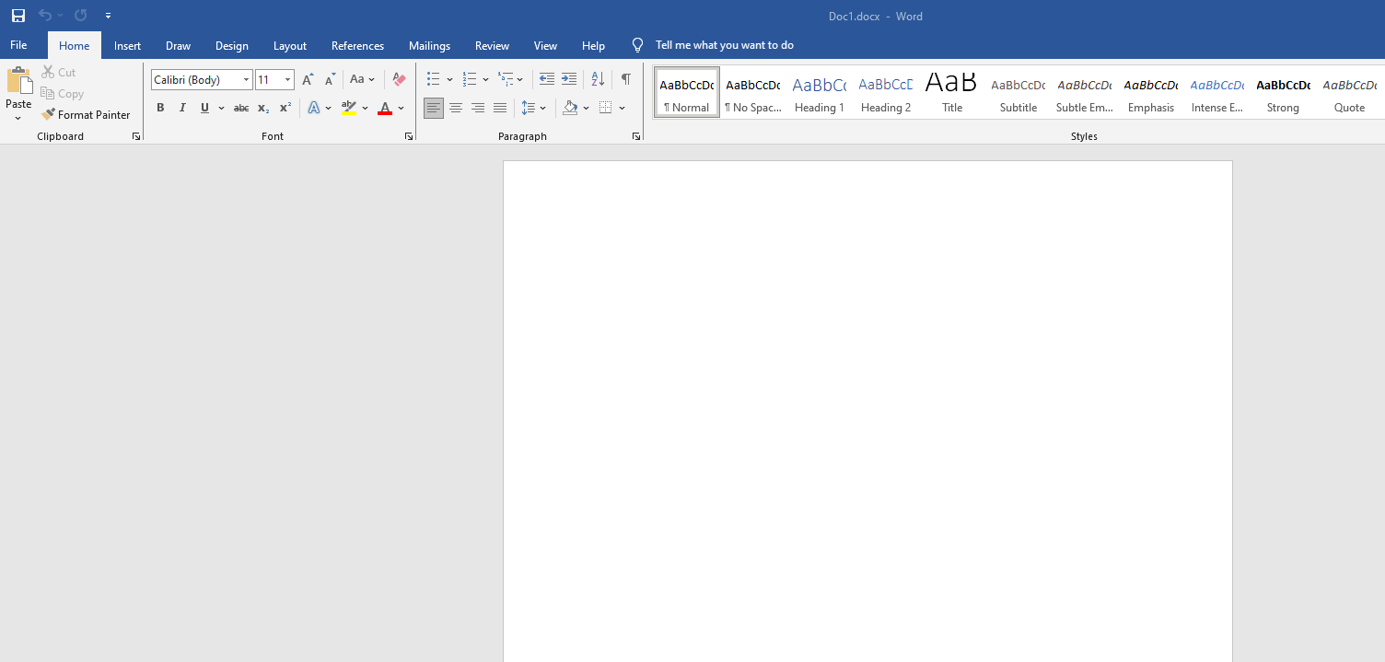
Task: Select the Format Painter button
Action: 86,115
